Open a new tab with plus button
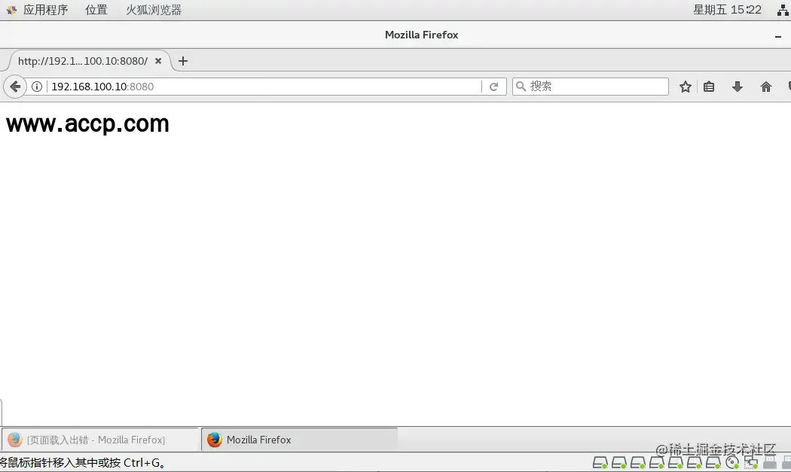791x472 pixels. (x=182, y=61)
